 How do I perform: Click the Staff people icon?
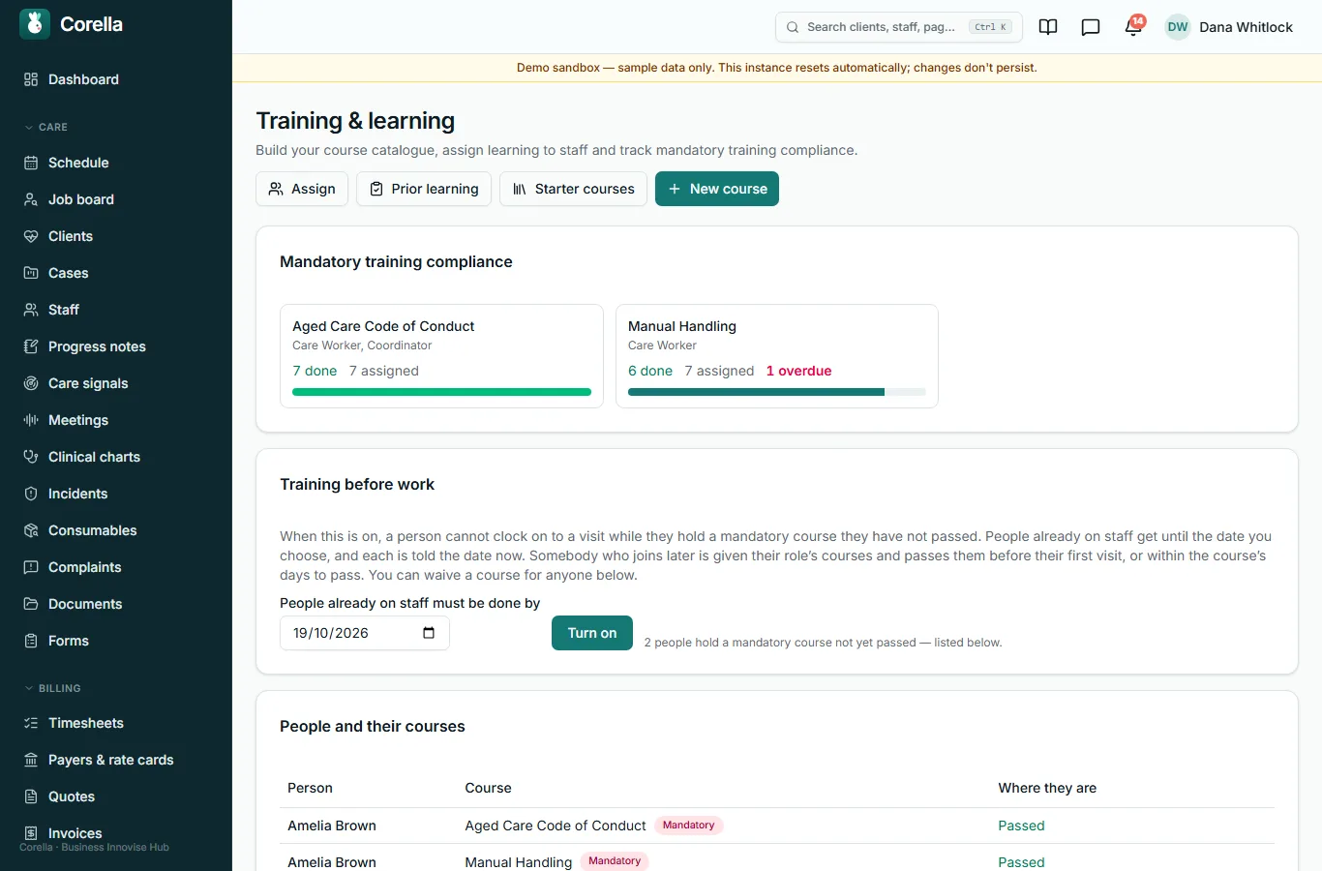31,310
